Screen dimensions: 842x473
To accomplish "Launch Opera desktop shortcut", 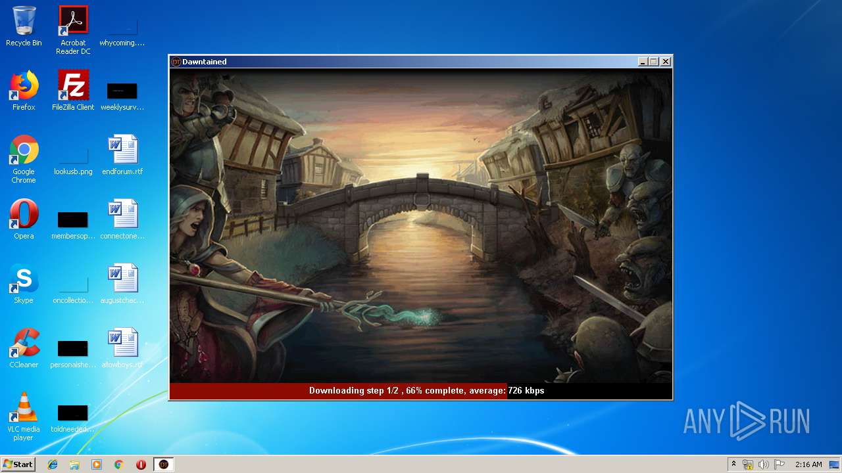I will pyautogui.click(x=24, y=219).
